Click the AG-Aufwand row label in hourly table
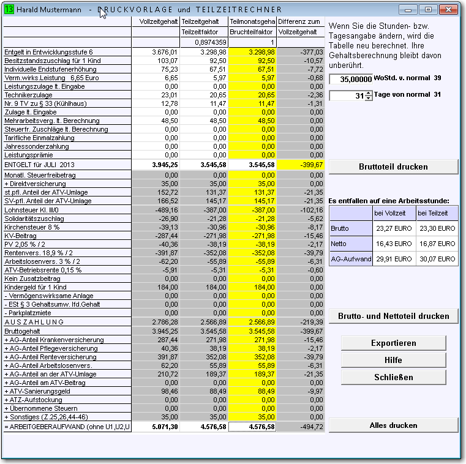The height and width of the screenshot is (464, 466). (x=351, y=259)
